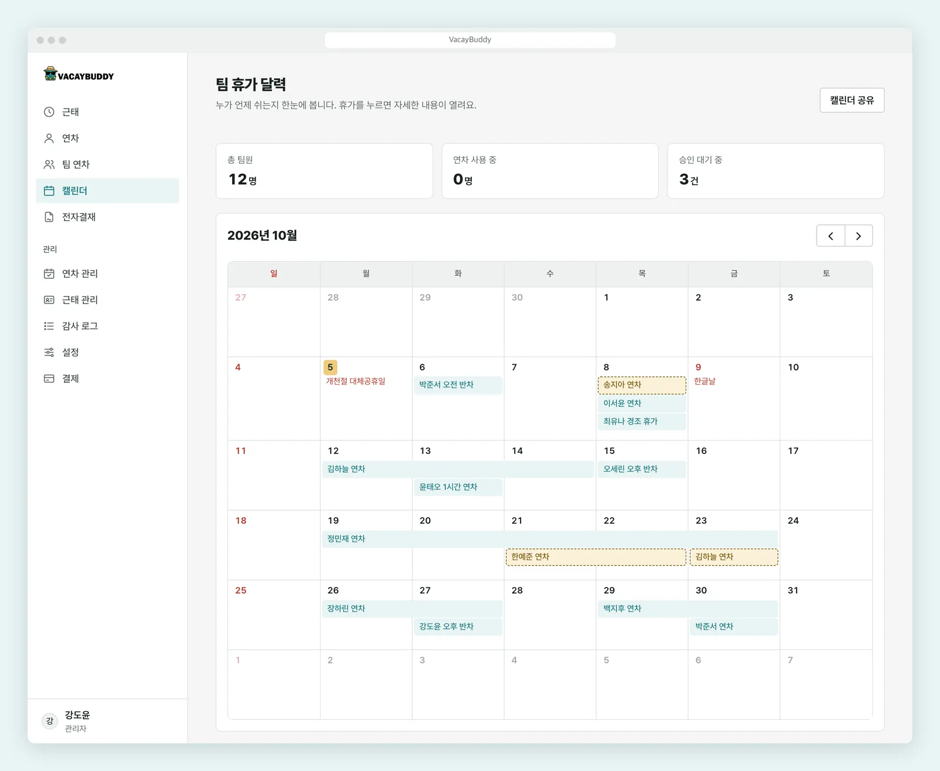Viewport: 940px width, 771px height.
Task: Go to next month with right chevron
Action: pos(859,236)
